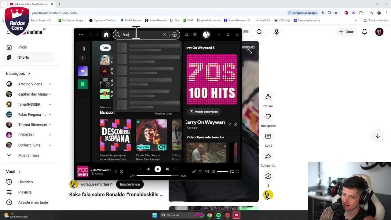This screenshot has width=391, height=220.
Task: Click Inscrever-se subscribe button
Action: (130, 184)
